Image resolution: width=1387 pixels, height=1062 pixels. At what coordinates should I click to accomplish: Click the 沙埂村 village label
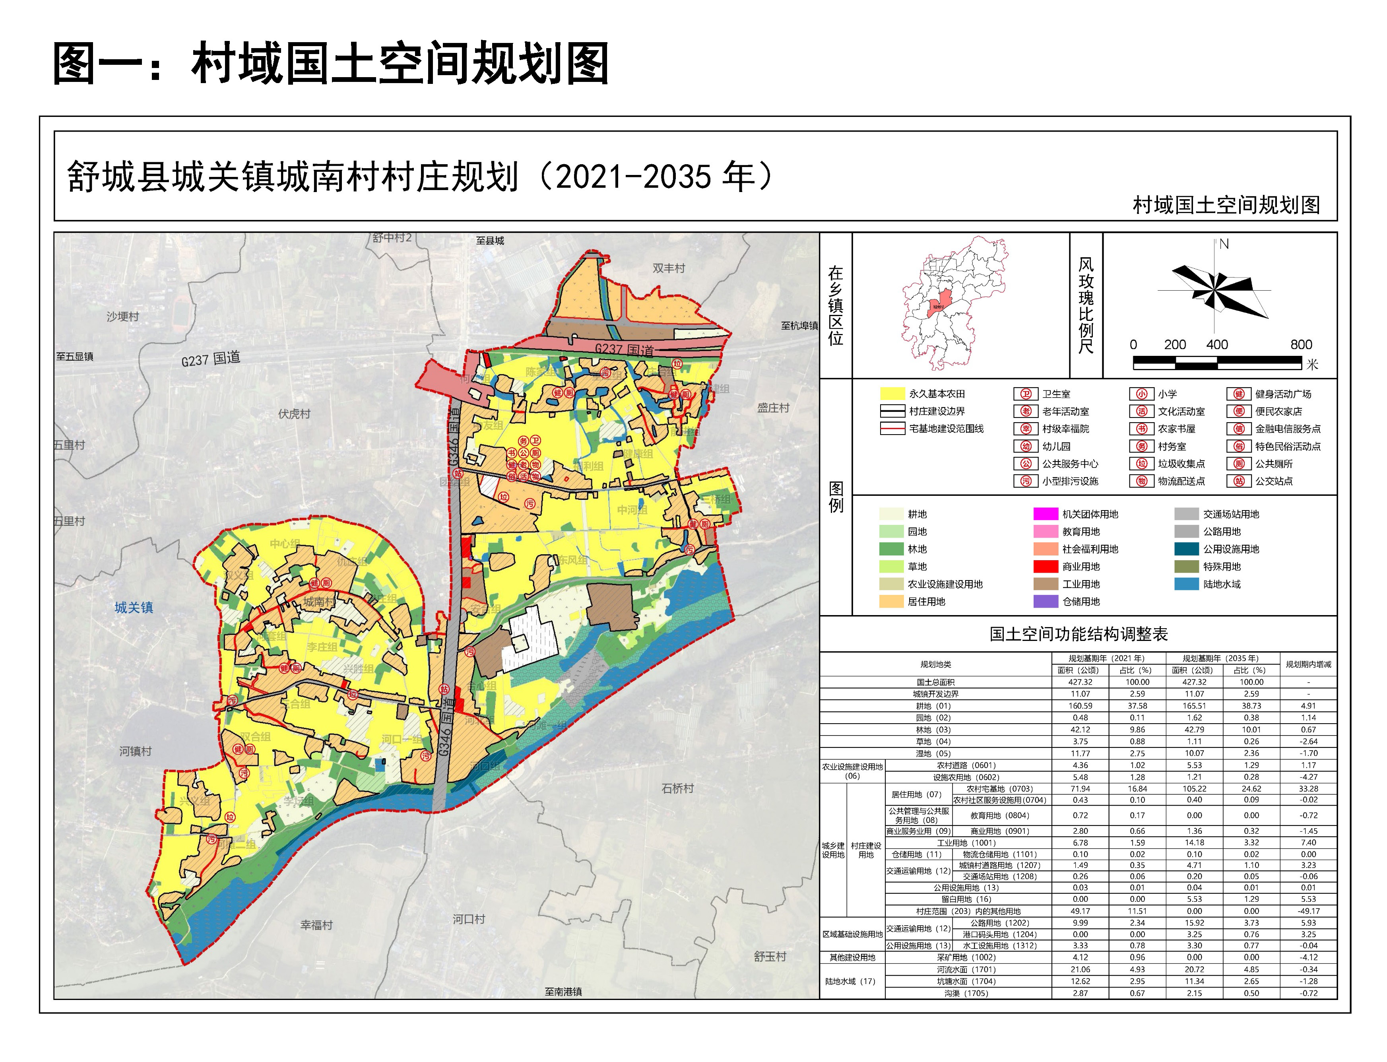coord(122,316)
